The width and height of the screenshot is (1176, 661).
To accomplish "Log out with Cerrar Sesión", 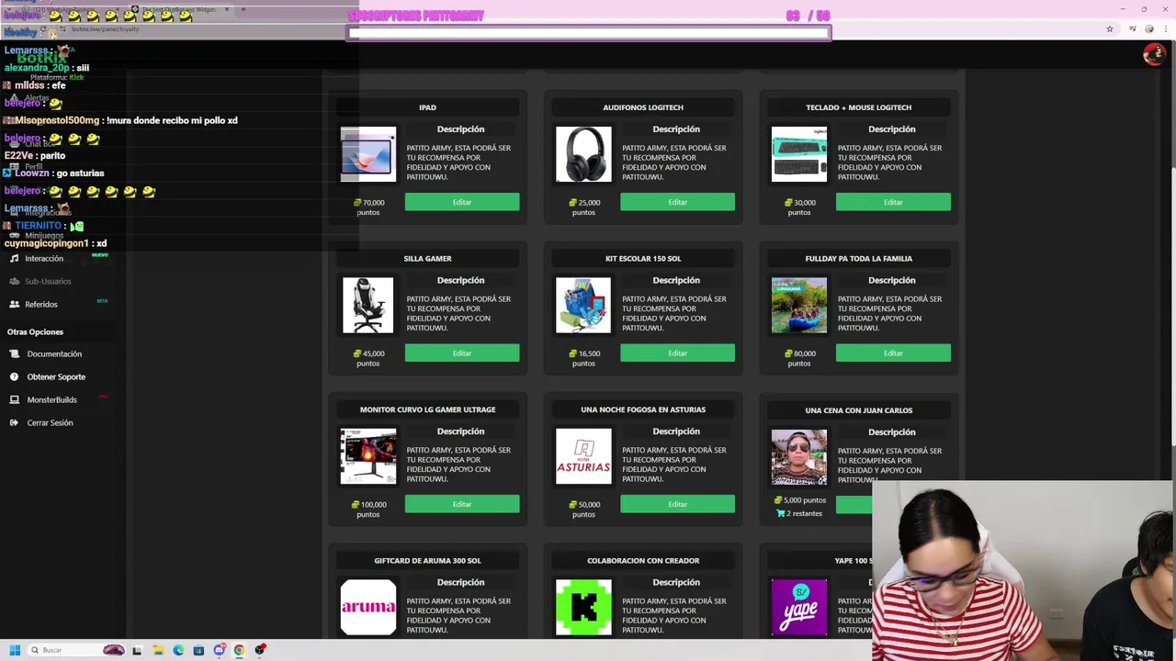I will click(50, 423).
